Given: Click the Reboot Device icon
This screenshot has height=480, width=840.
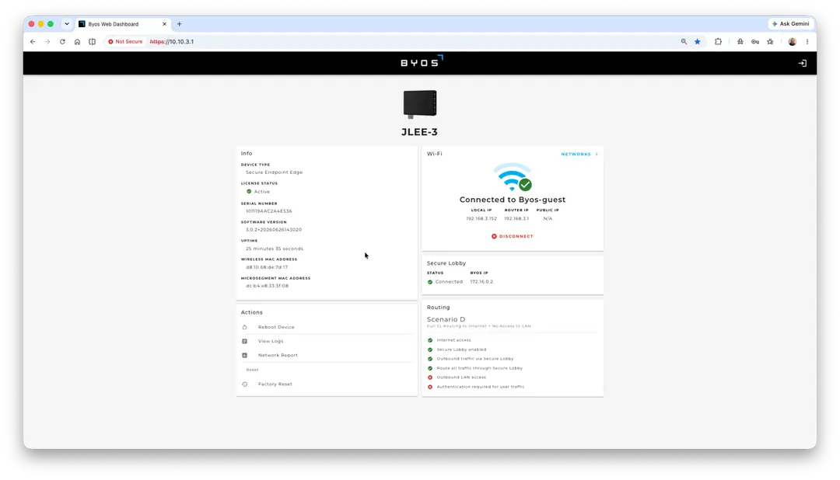Looking at the screenshot, I should [x=245, y=327].
